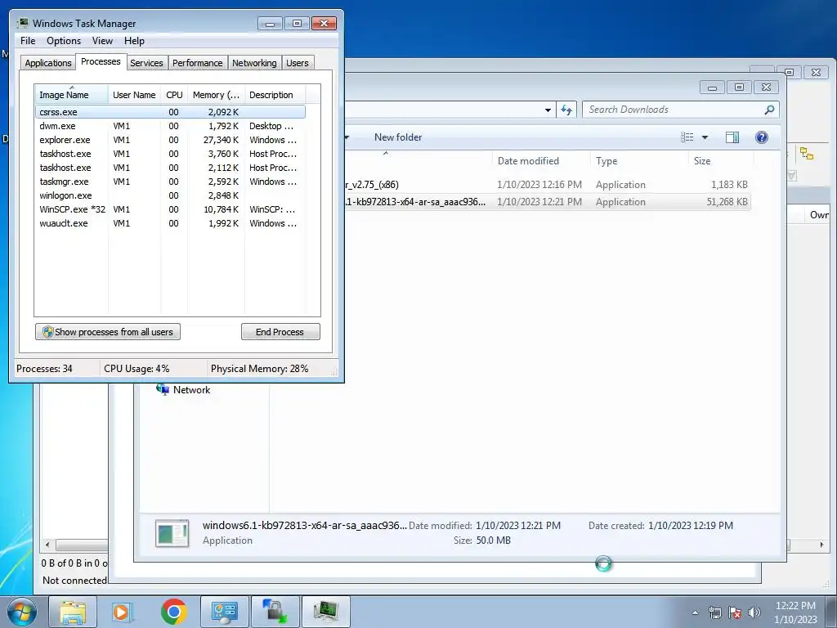Sort by the Type column header

click(638, 161)
